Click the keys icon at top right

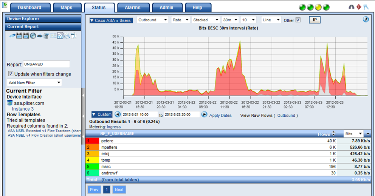click(365, 7)
